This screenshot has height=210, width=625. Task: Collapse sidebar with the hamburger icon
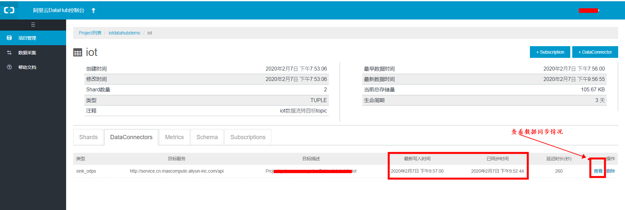click(33, 25)
